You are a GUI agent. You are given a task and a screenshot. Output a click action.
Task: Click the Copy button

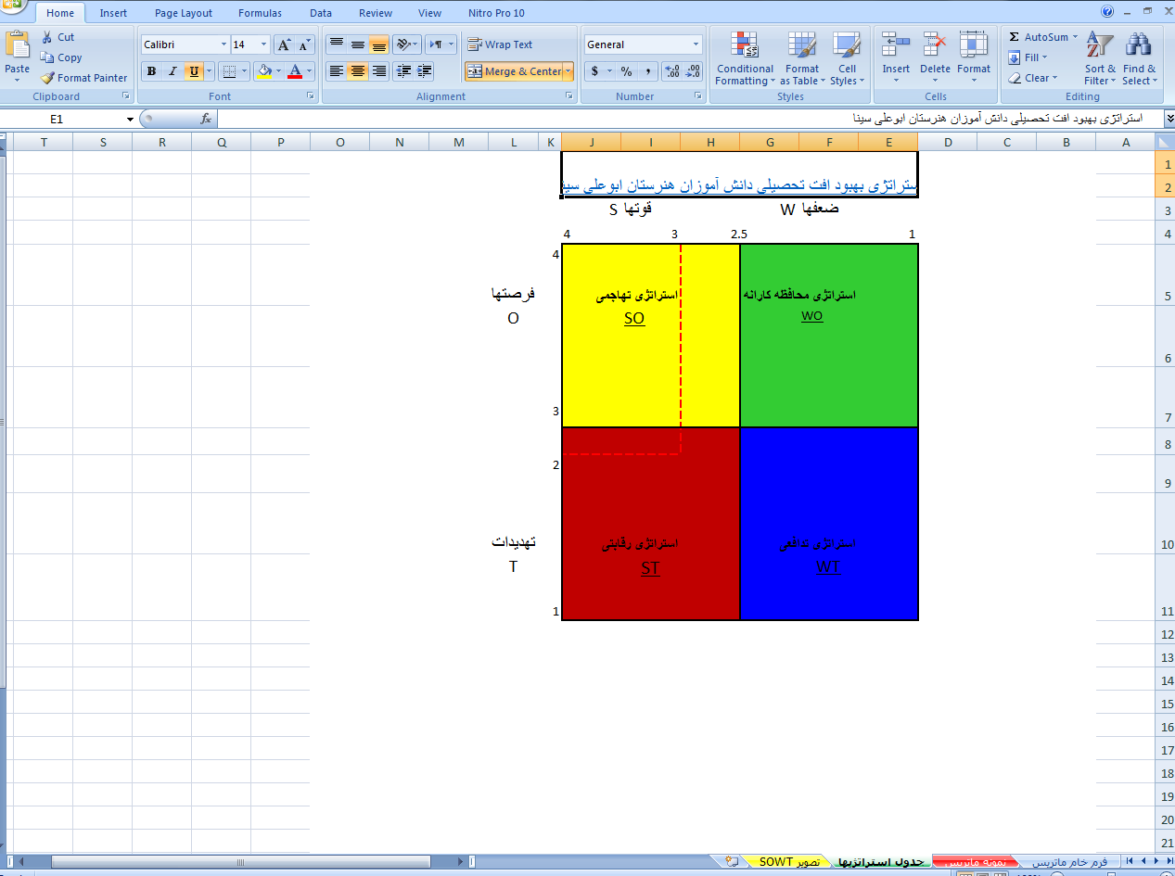tap(61, 57)
